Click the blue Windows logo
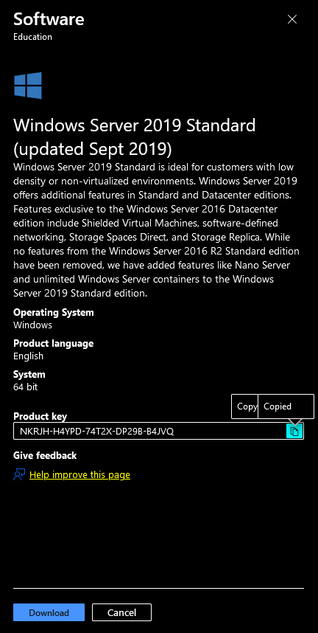Image resolution: width=318 pixels, height=633 pixels. coord(28,86)
